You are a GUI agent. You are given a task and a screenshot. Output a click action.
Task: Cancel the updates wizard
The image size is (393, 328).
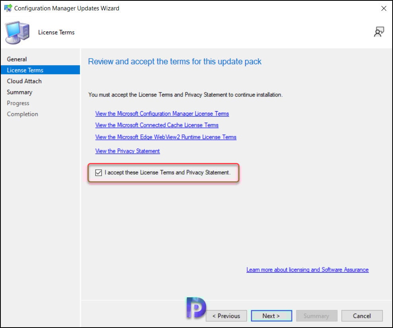[x=362, y=316]
